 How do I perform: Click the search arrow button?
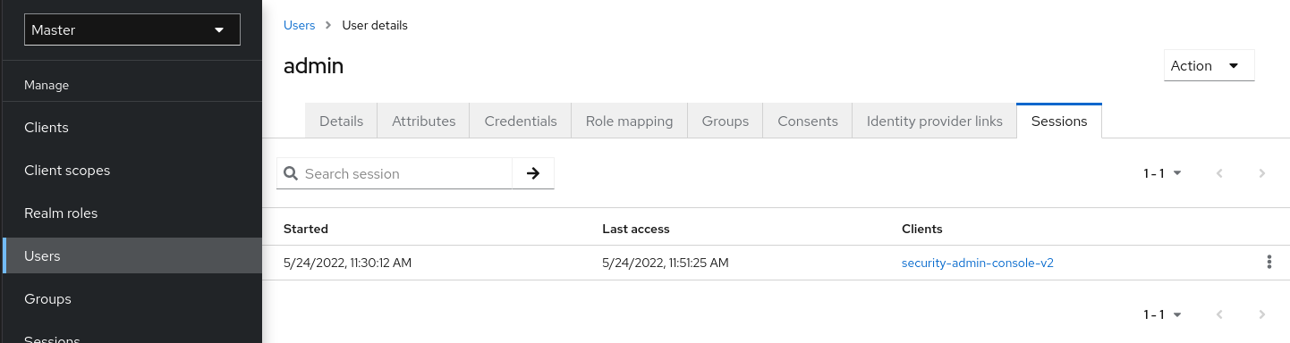533,173
